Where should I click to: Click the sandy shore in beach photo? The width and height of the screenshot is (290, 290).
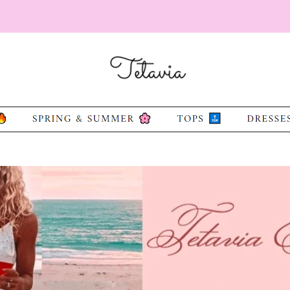coord(91,275)
